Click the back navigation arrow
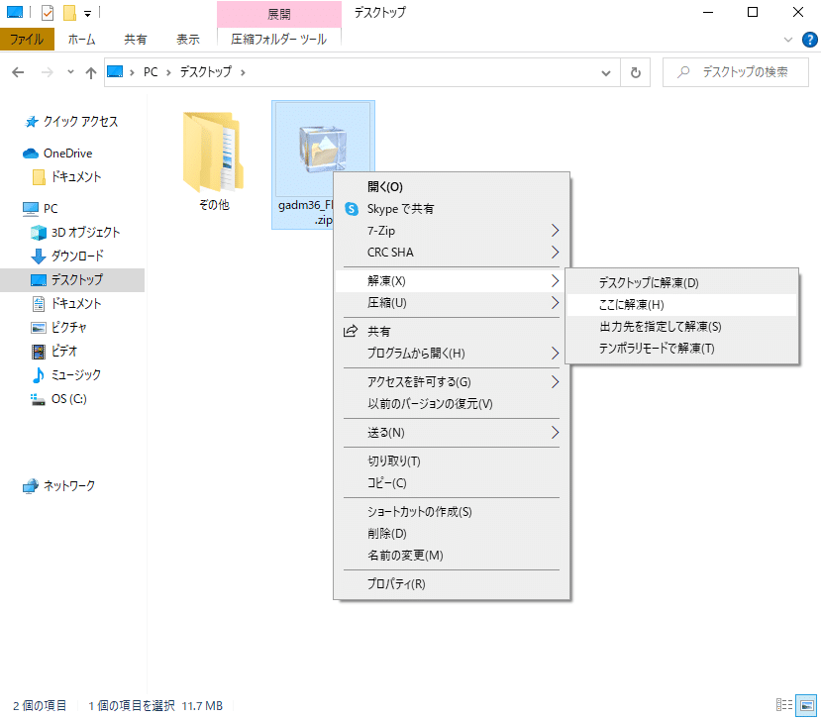821x718 pixels. pos(18,71)
